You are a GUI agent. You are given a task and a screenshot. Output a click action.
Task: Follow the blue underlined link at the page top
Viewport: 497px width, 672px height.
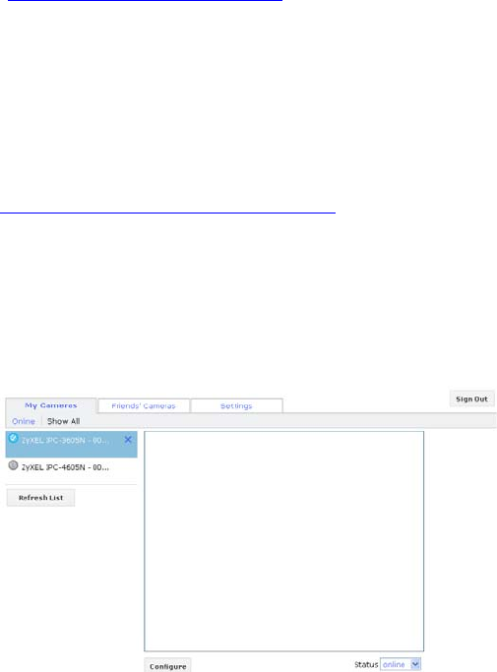pyautogui.click(x=145, y=1)
